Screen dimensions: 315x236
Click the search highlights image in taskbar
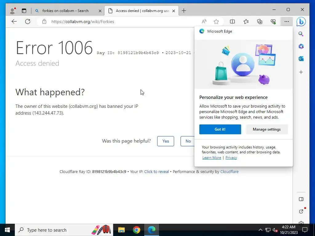[x=101, y=230]
